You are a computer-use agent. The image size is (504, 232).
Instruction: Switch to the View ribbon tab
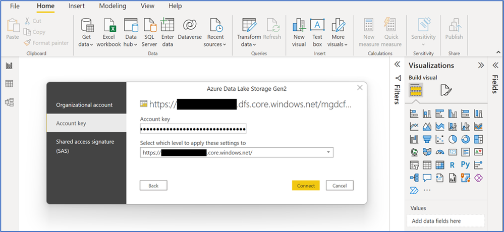[147, 6]
